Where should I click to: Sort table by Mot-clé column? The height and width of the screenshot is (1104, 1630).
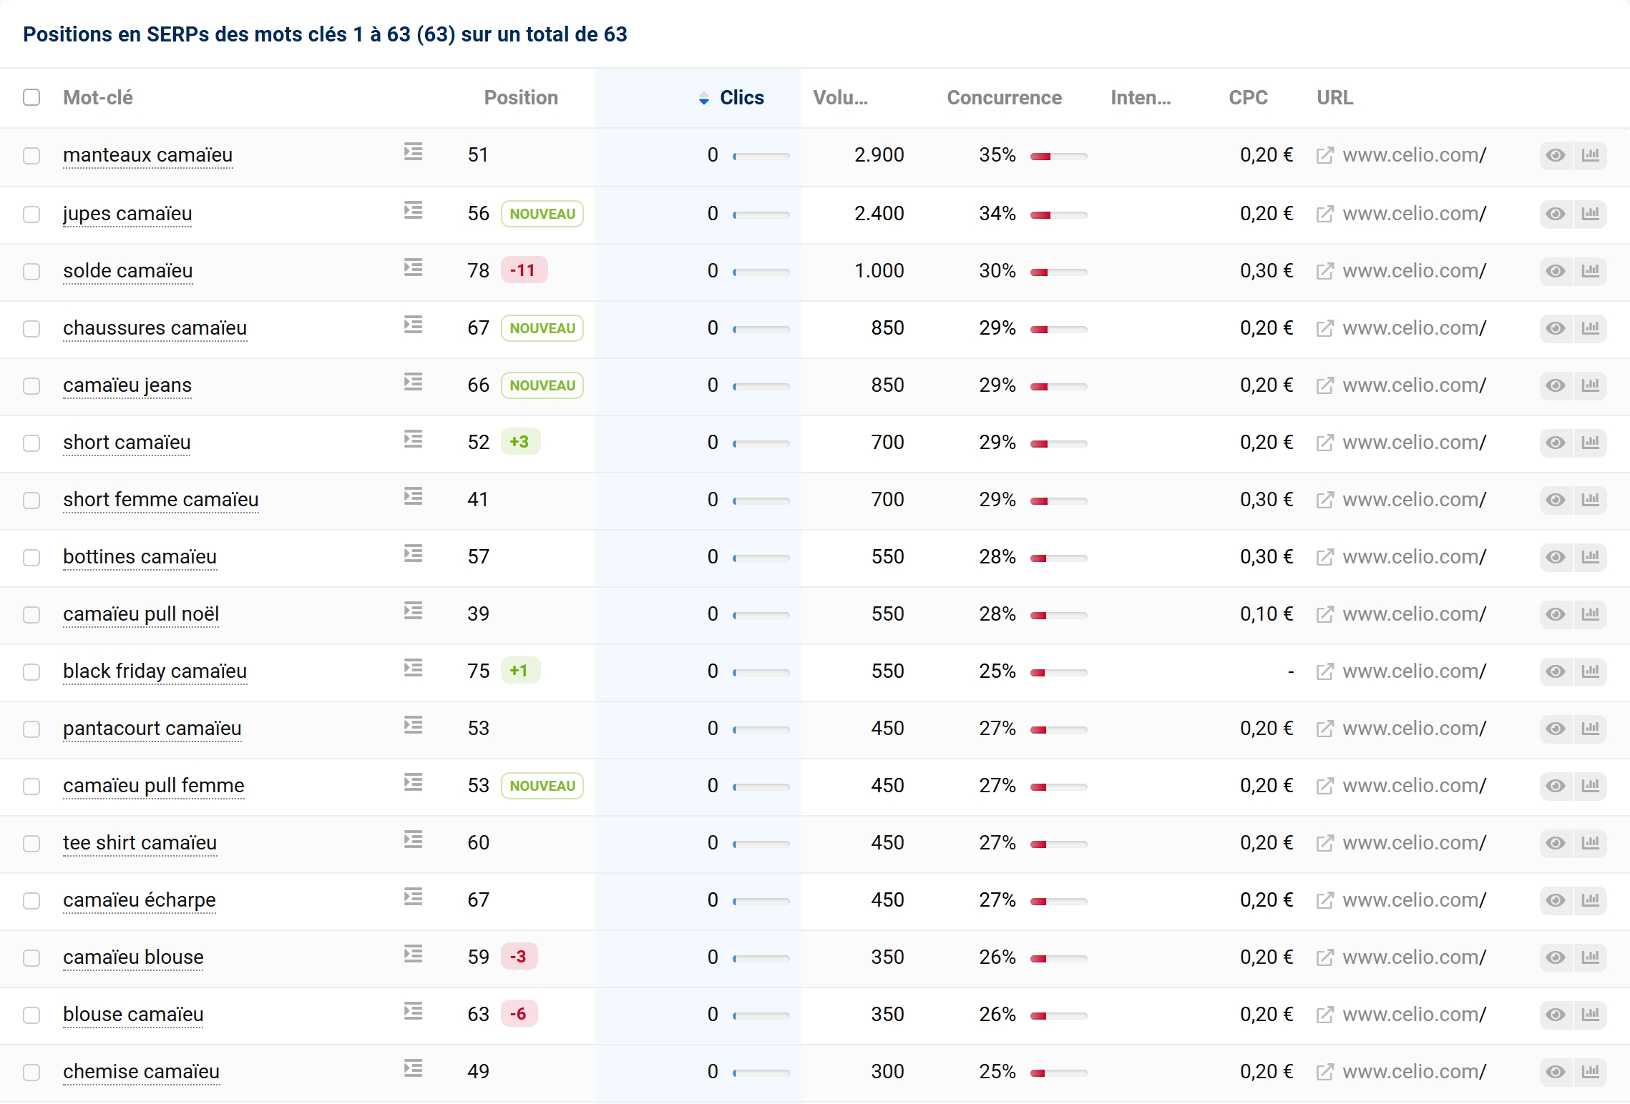(98, 98)
